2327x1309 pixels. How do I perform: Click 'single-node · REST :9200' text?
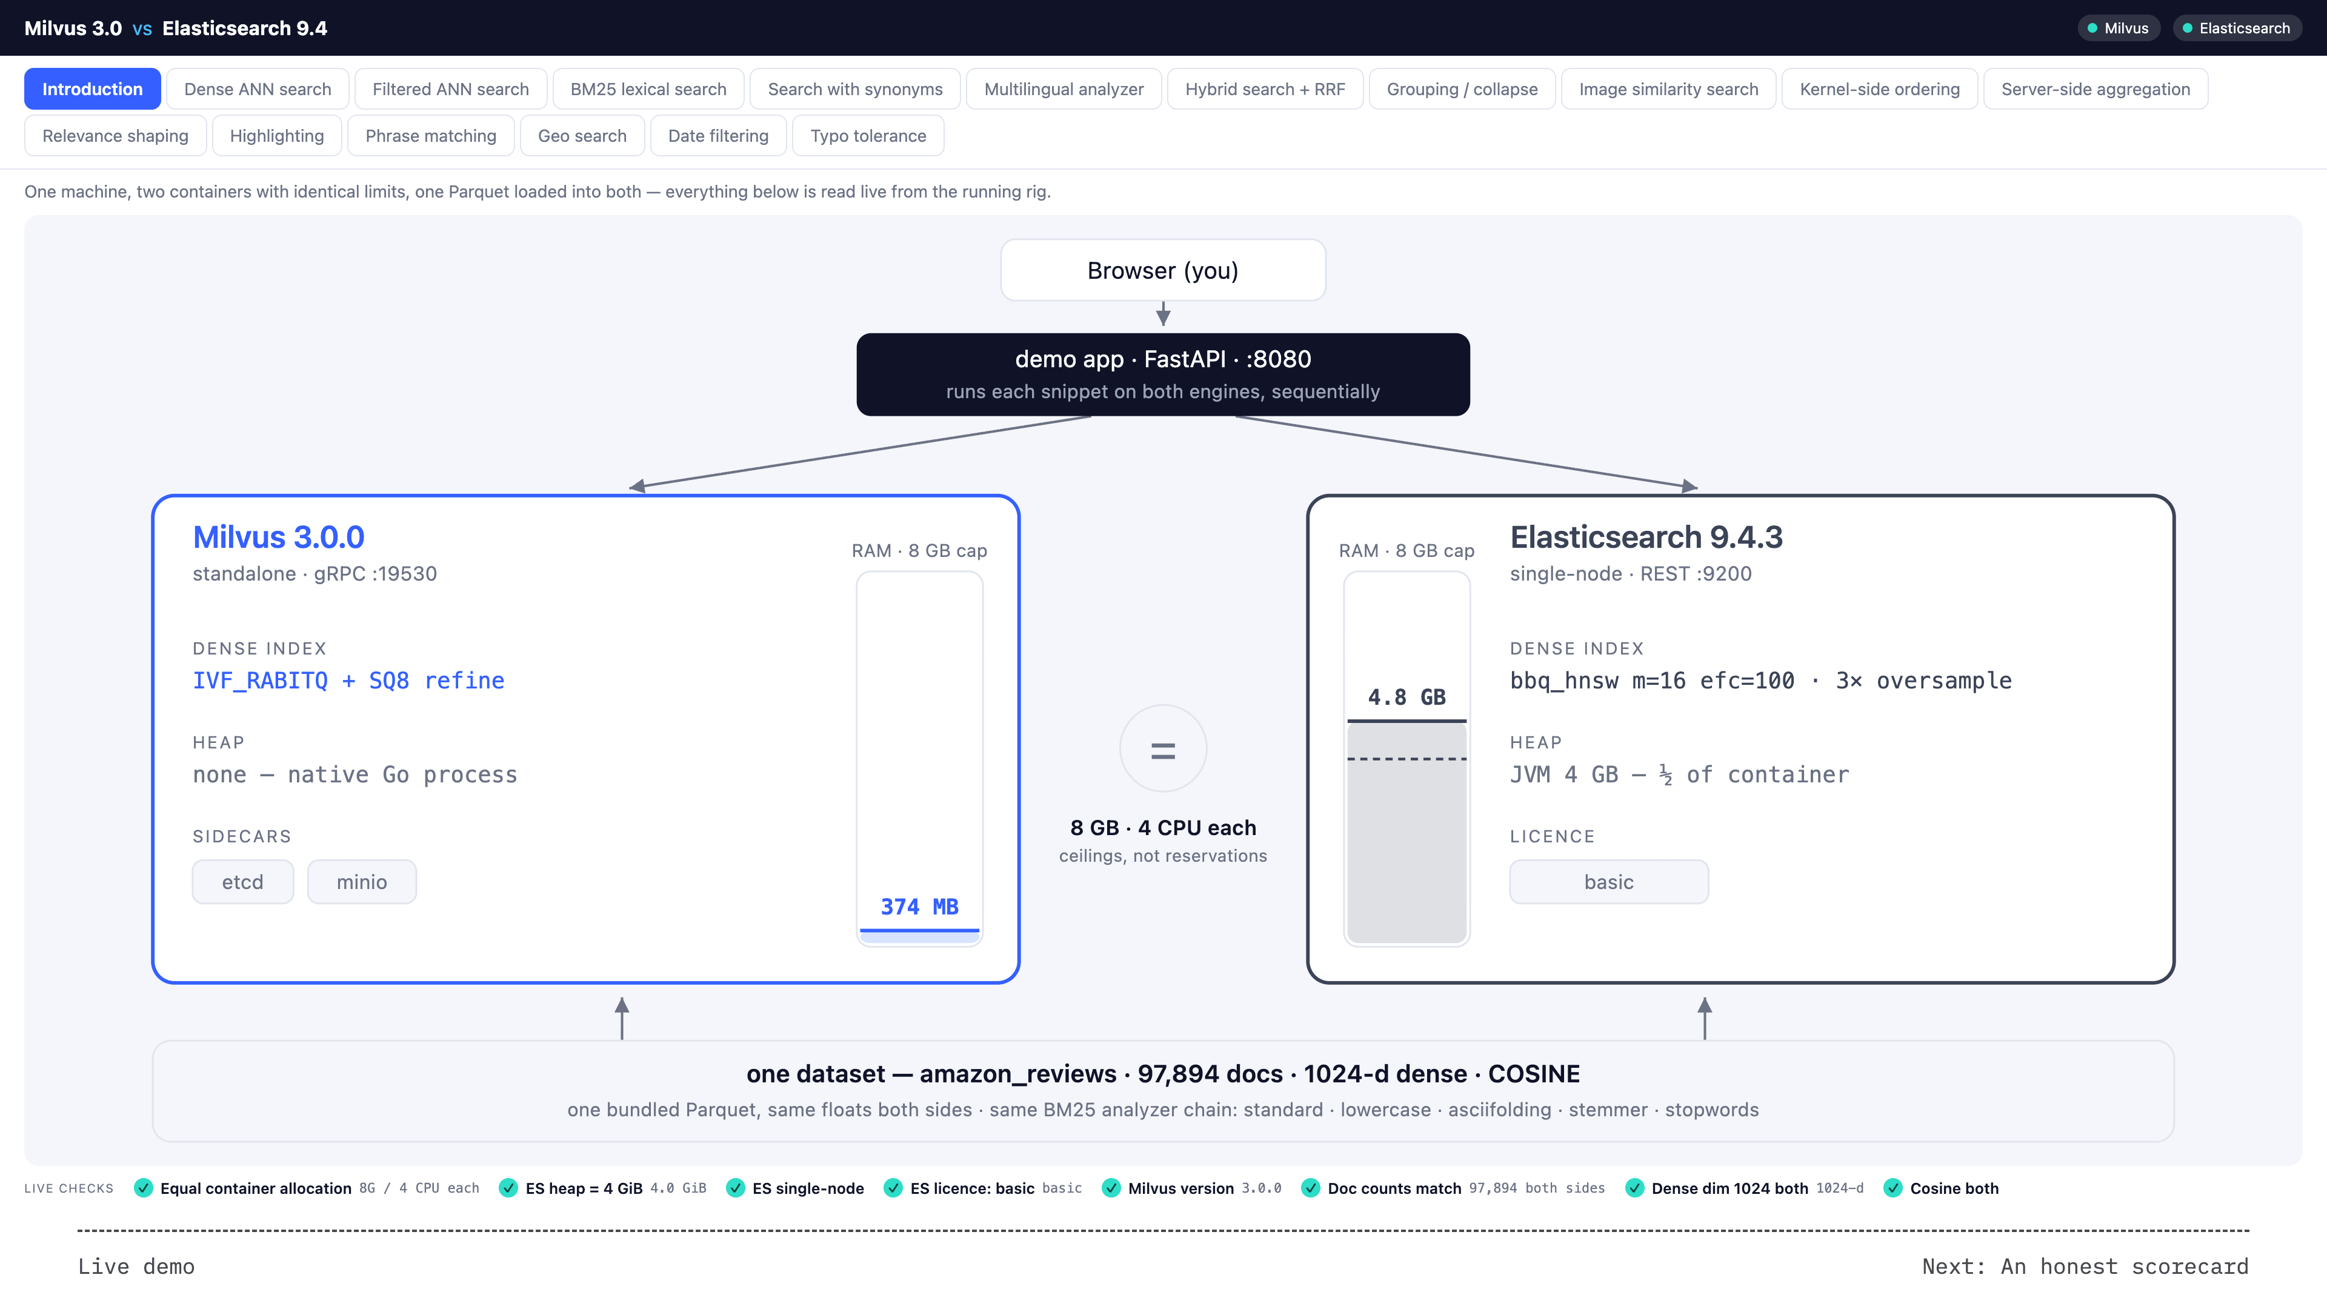coord(1631,574)
